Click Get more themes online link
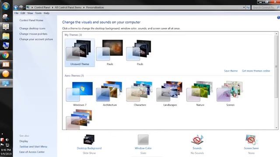This screenshot has width=280, height=157. click(x=256, y=71)
